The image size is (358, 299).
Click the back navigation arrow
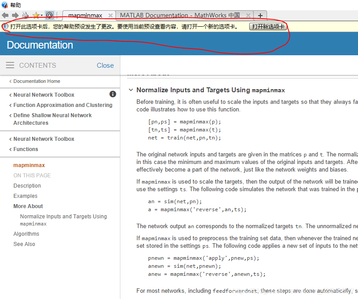5,15
